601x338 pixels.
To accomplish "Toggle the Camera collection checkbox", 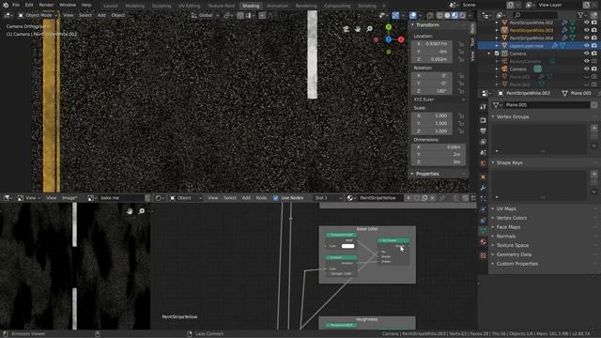I will tap(497, 54).
